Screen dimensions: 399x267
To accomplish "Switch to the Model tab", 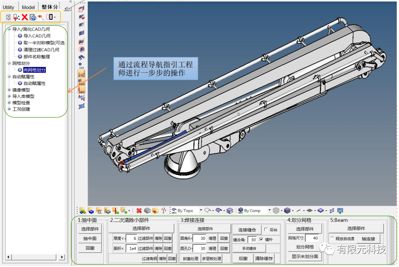I will (x=28, y=7).
